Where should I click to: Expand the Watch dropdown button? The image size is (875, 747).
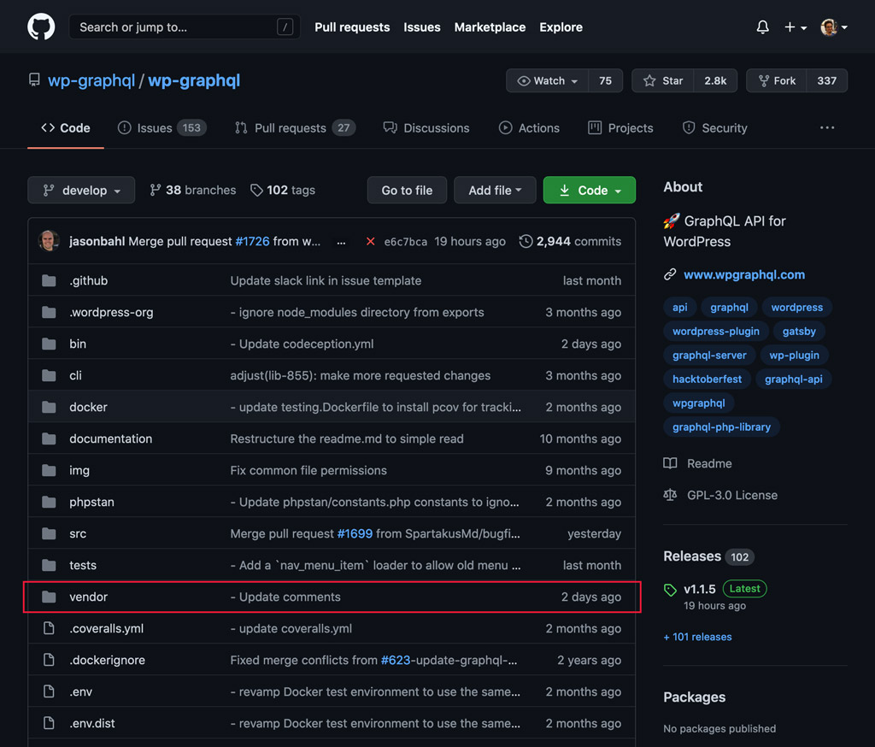pos(548,80)
